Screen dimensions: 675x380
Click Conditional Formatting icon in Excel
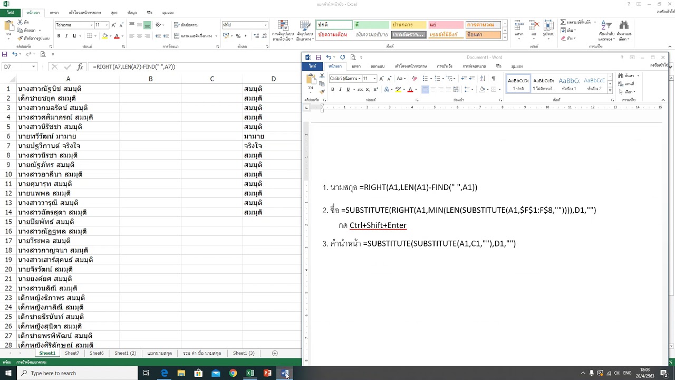[x=283, y=25]
